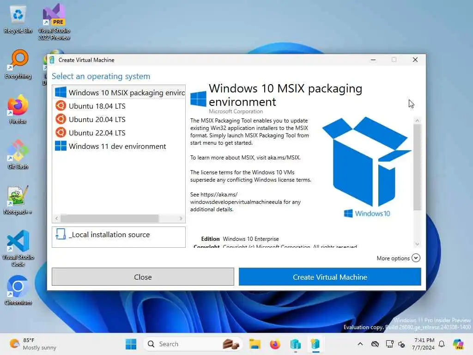Viewport: 473px width, 355px height.
Task: Select Windows 11 dev environment
Action: [x=119, y=146]
